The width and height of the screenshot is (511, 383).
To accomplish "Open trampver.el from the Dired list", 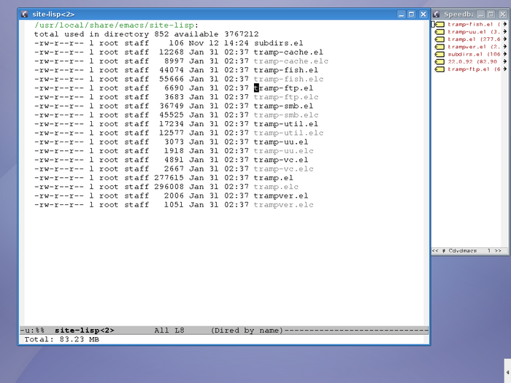I will (280, 196).
